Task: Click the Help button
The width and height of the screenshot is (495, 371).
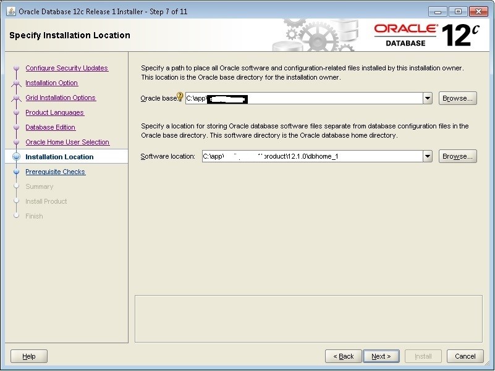Action: (x=29, y=356)
